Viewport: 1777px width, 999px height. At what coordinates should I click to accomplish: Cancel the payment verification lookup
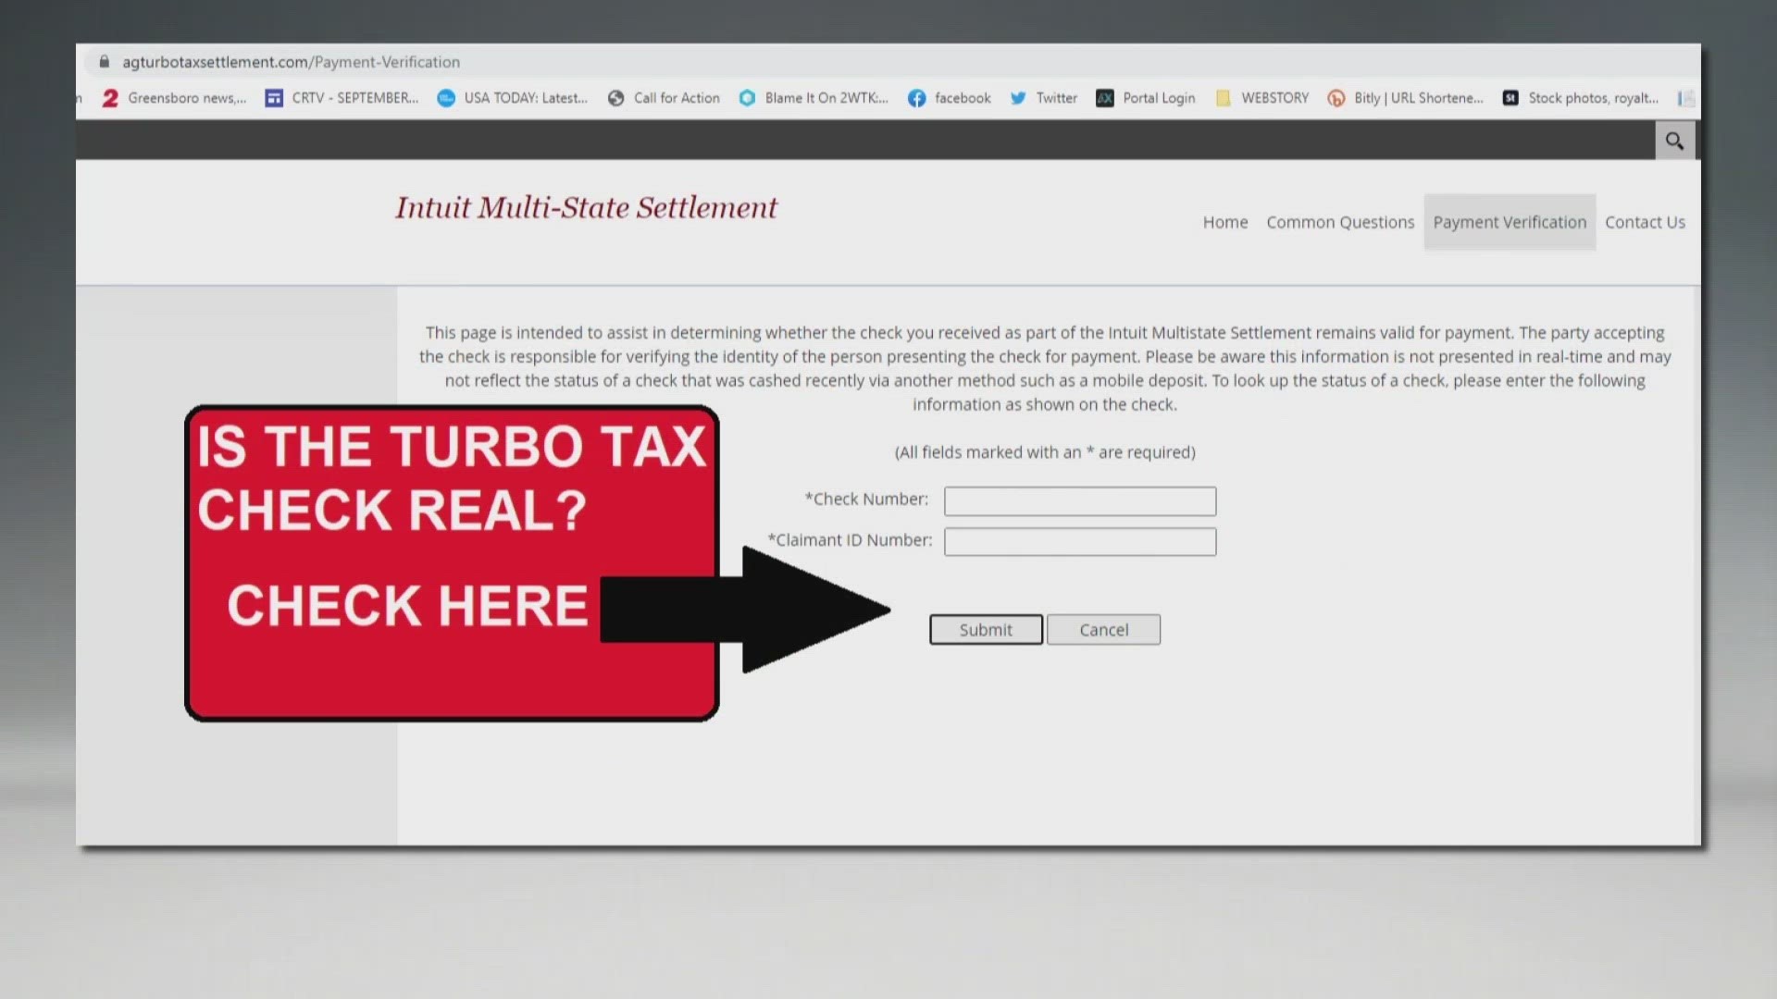coord(1102,628)
